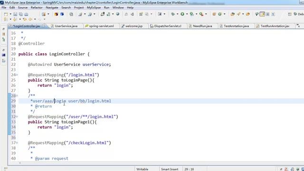Toggle Show Whitespace Characters icon
The width and height of the screenshot is (304, 171).
pos(273,14)
